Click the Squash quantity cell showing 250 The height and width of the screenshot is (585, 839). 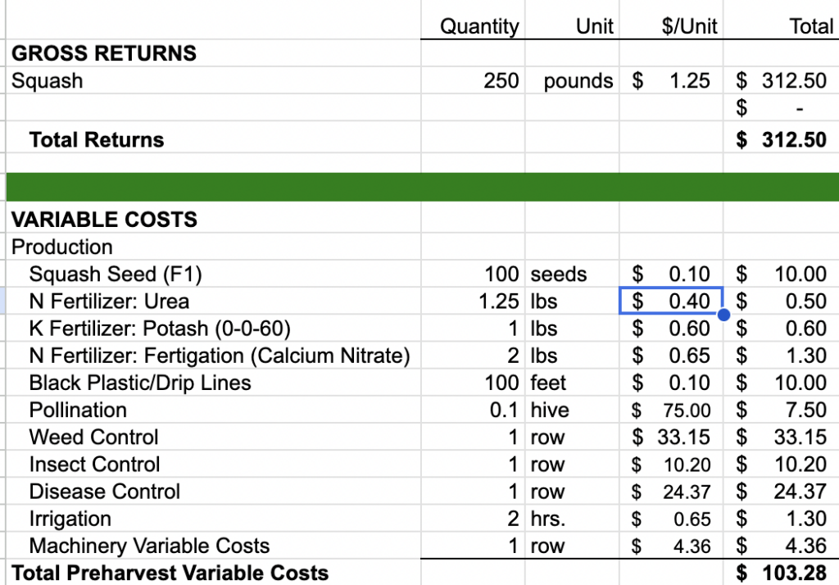473,81
